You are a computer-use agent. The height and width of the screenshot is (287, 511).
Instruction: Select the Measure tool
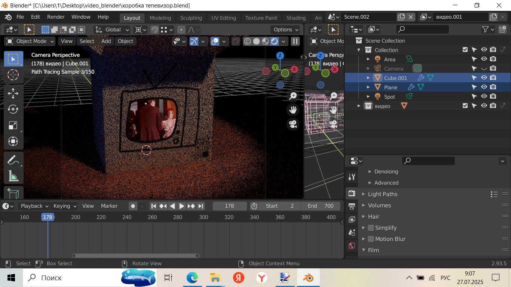(x=13, y=176)
